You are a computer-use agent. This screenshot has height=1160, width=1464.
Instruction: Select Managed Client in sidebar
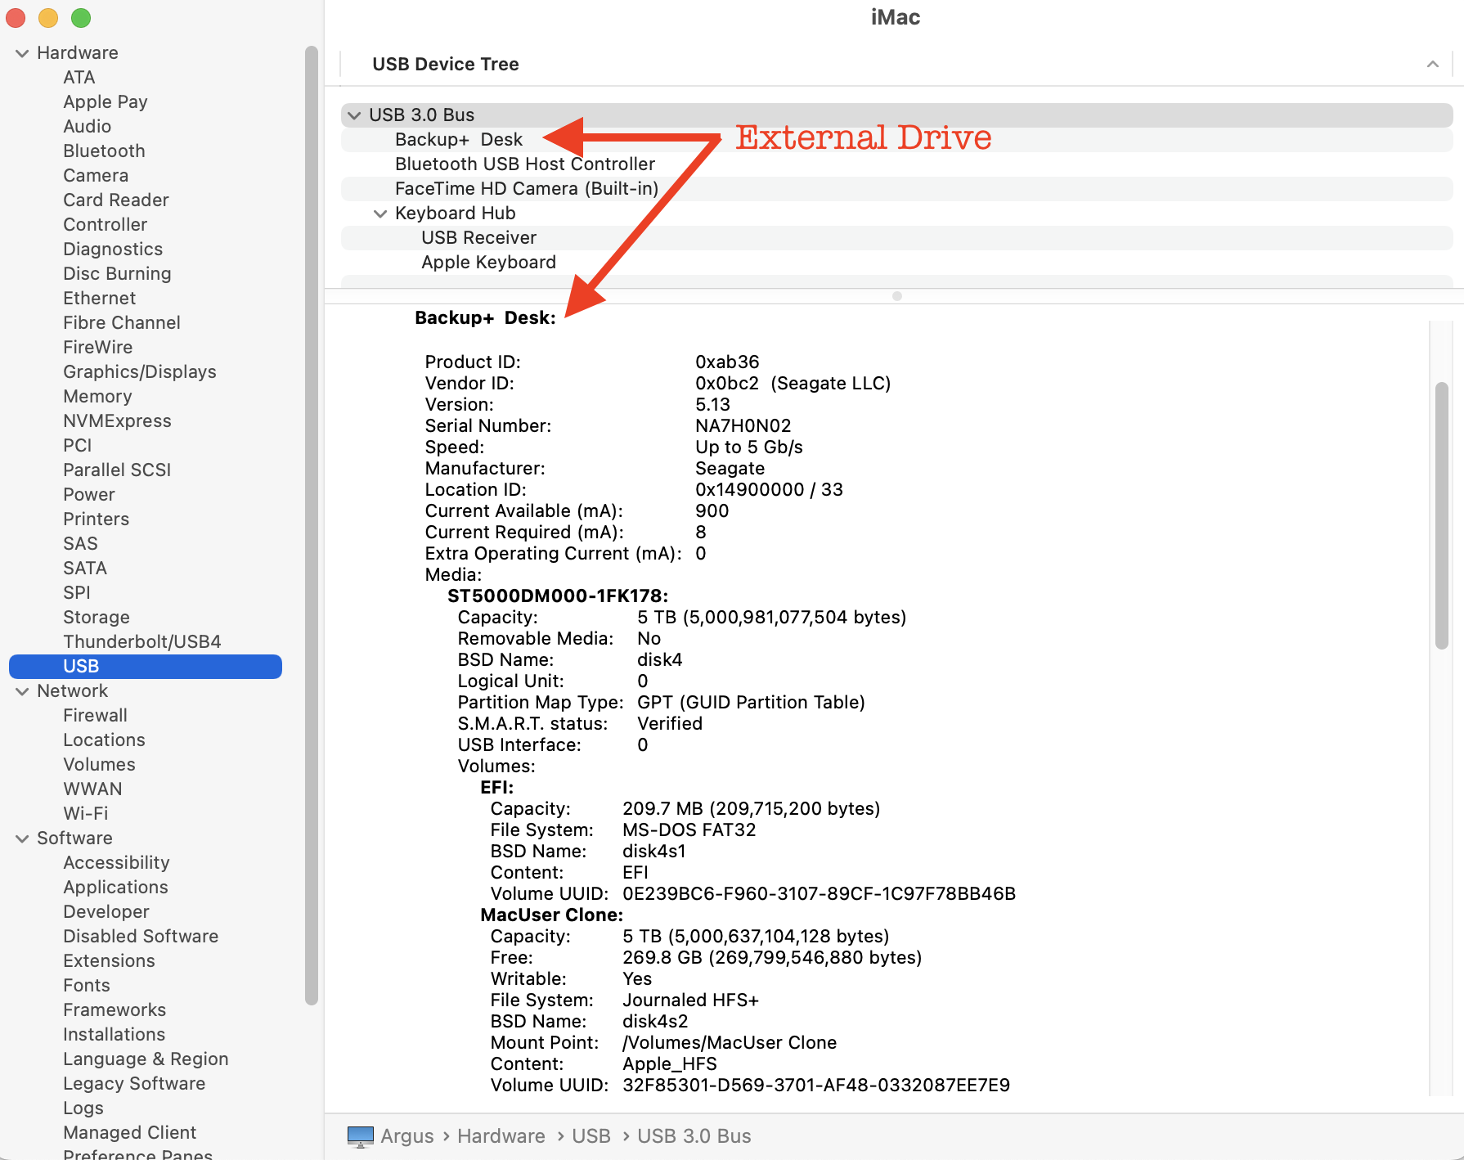(x=130, y=1133)
